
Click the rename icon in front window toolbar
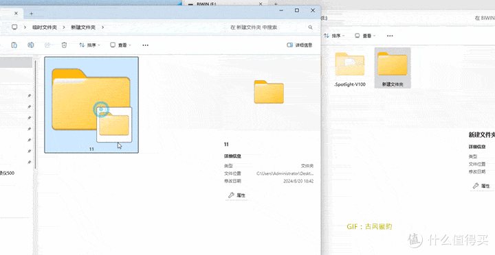31,45
